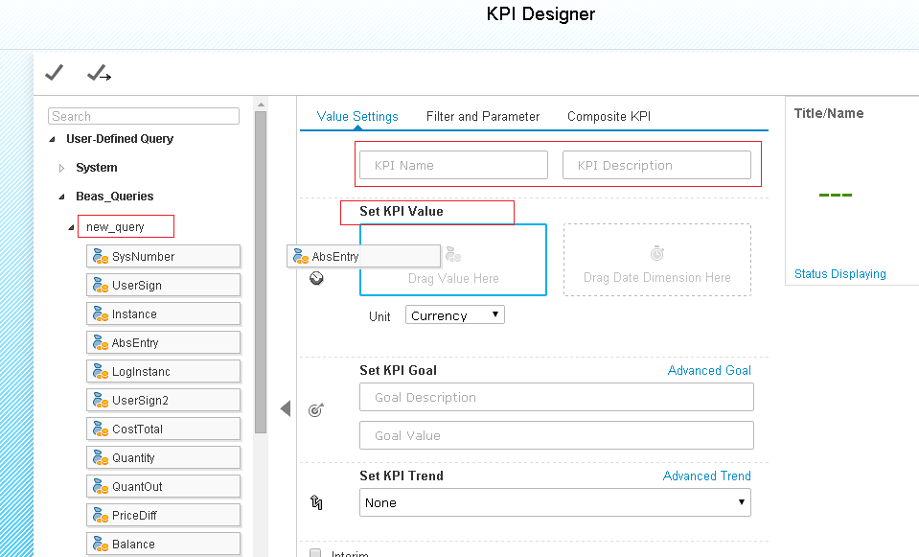This screenshot has height=557, width=919.
Task: Click the measure icon beside Quantity field
Action: coord(99,457)
